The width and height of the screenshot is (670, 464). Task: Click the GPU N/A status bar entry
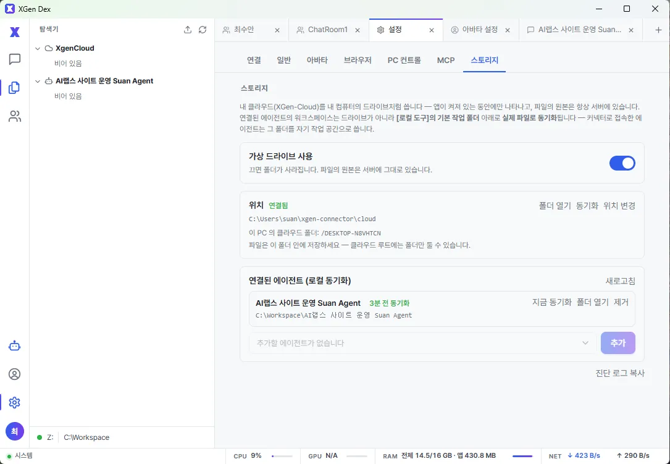pos(338,456)
